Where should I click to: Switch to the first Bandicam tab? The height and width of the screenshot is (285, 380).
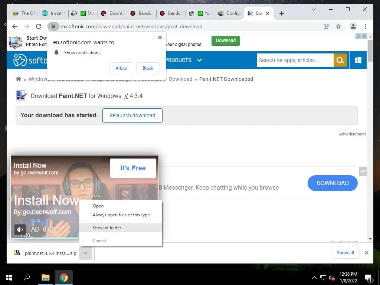pyautogui.click(x=142, y=13)
